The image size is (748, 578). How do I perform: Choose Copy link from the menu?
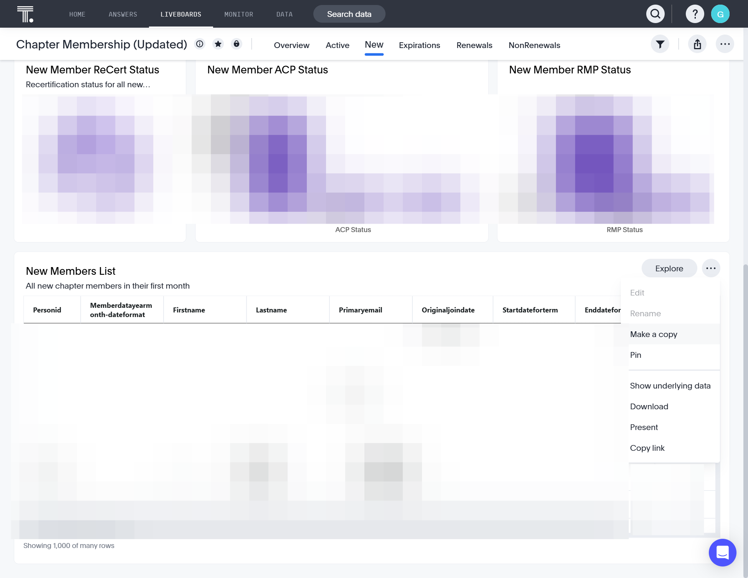(670, 448)
